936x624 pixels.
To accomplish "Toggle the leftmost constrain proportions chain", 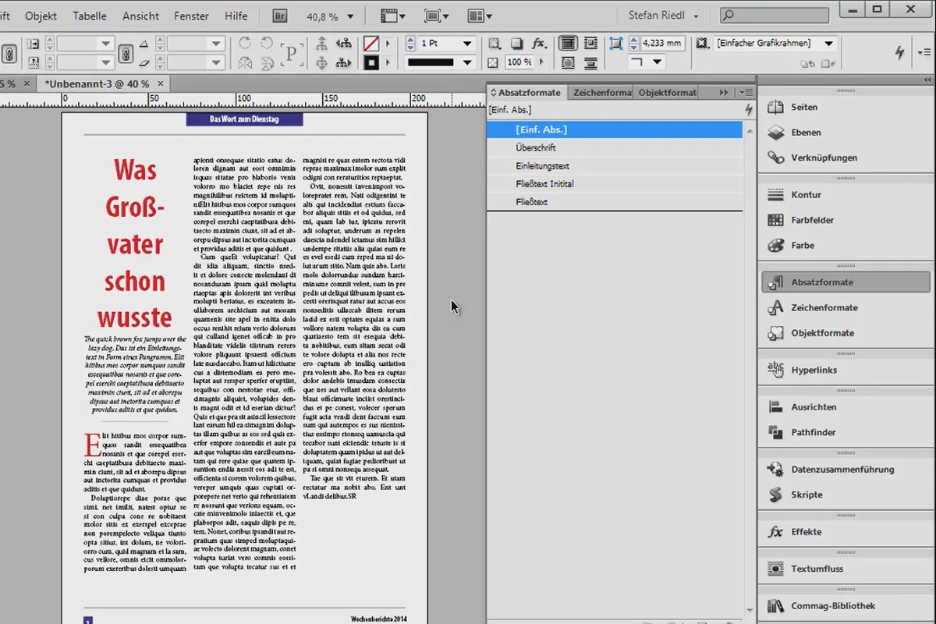I will tap(9, 53).
